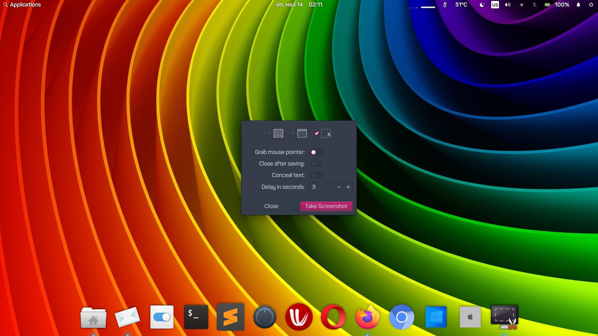Open the notifications bell indicator

[578, 5]
